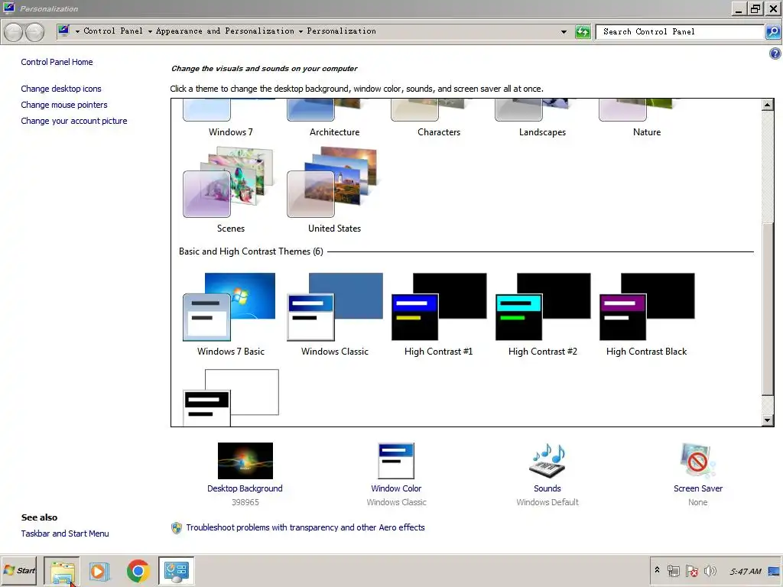Open Change your account picture
Image resolution: width=783 pixels, height=587 pixels.
tap(74, 121)
